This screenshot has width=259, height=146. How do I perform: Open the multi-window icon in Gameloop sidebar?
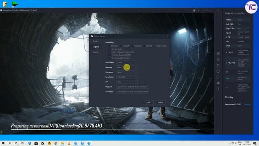coord(218,71)
